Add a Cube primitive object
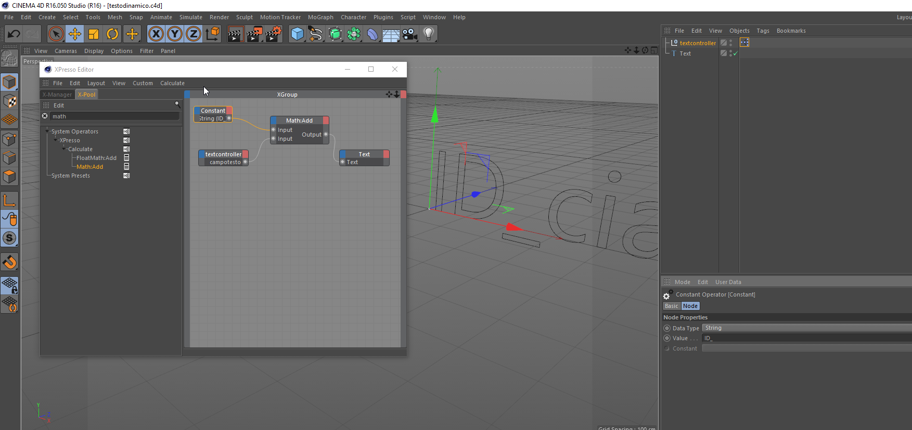This screenshot has height=430, width=912. 297,34
